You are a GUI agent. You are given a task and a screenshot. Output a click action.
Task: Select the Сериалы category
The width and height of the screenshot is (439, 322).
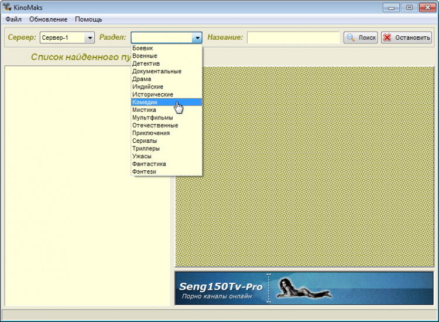pyautogui.click(x=167, y=141)
